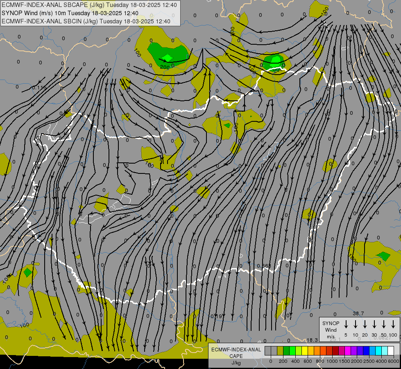Screen dimensions: 401x369
Task: Click the '400' tick label in CAPE legend
Action: click(295, 361)
